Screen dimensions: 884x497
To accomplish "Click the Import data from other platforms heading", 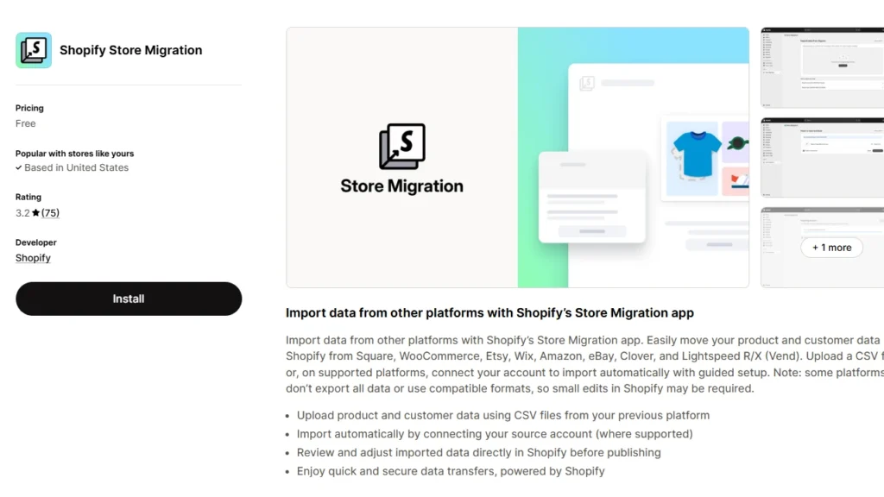I will tap(489, 312).
